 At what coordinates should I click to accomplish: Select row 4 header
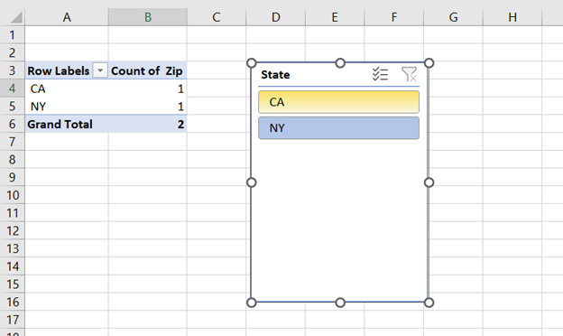tap(13, 89)
